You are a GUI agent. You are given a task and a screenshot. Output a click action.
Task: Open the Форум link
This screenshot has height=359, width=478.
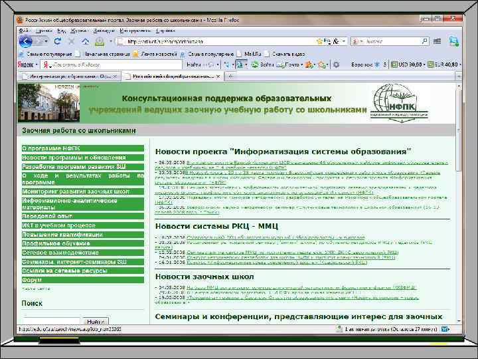[82, 280]
